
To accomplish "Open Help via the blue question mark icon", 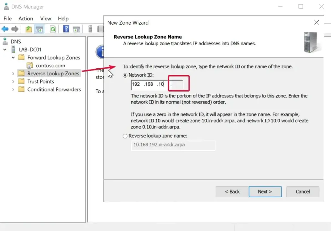I will pos(66,29).
